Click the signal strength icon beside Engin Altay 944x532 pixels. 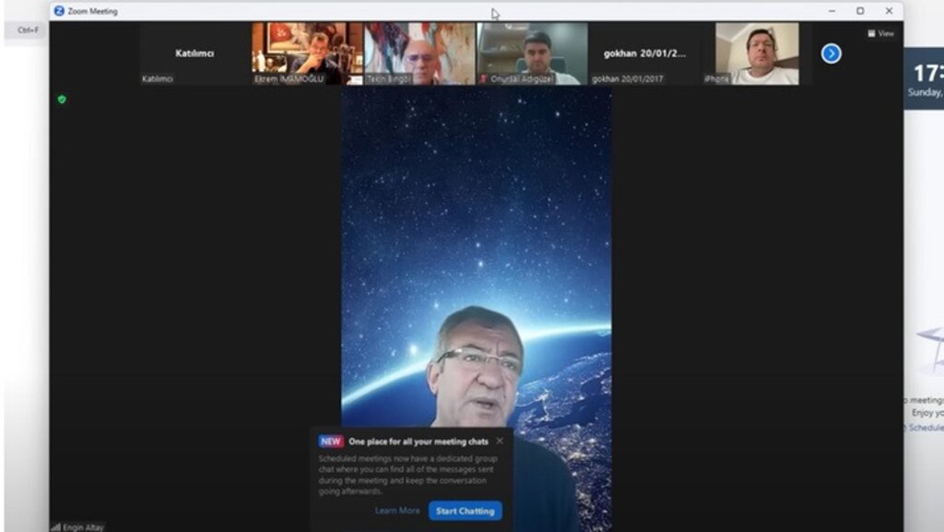[55, 526]
